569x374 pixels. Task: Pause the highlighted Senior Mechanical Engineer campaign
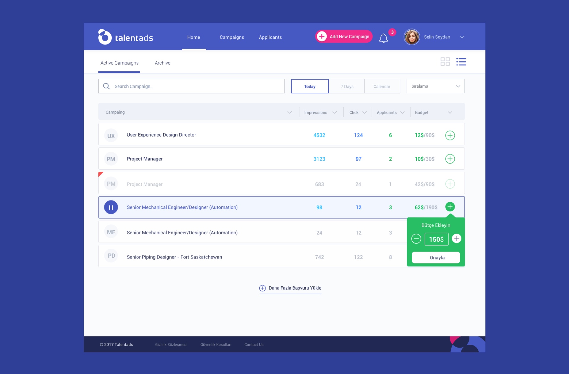pyautogui.click(x=111, y=207)
